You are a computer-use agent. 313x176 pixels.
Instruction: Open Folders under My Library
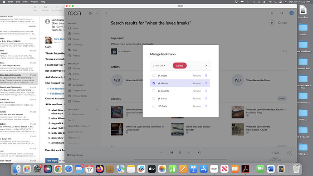[x=74, y=101]
